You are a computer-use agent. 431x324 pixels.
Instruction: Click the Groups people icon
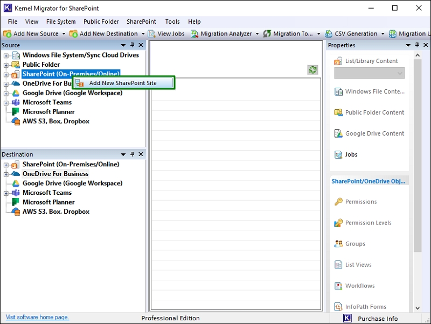point(338,244)
